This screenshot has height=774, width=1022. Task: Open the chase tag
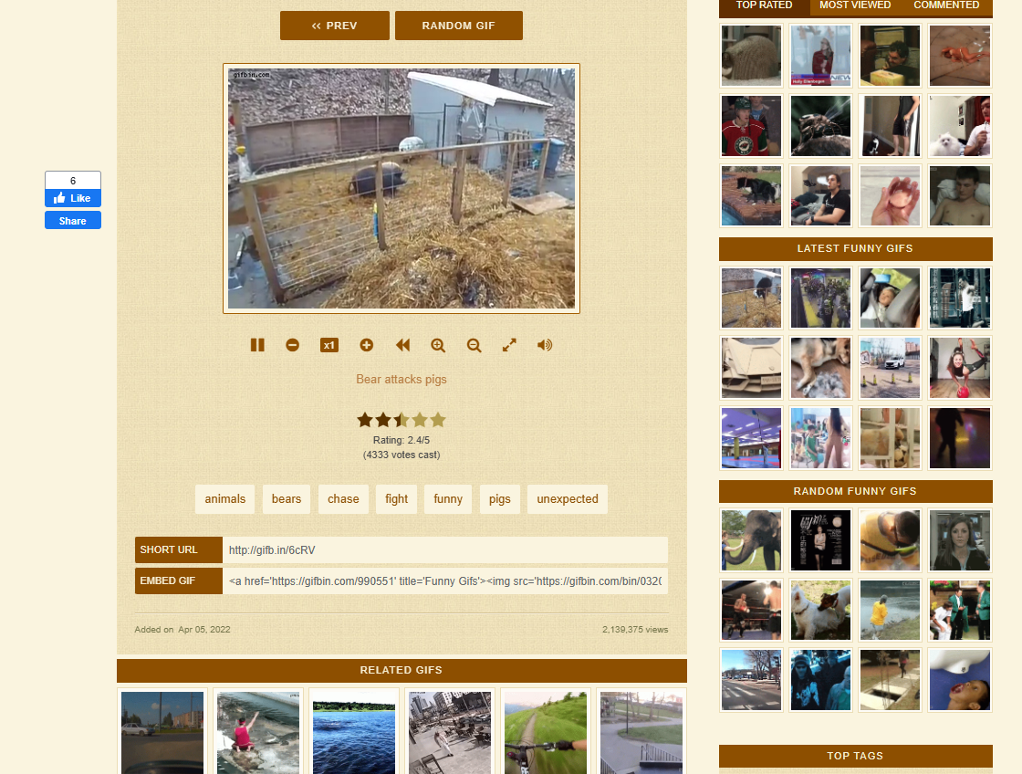343,499
